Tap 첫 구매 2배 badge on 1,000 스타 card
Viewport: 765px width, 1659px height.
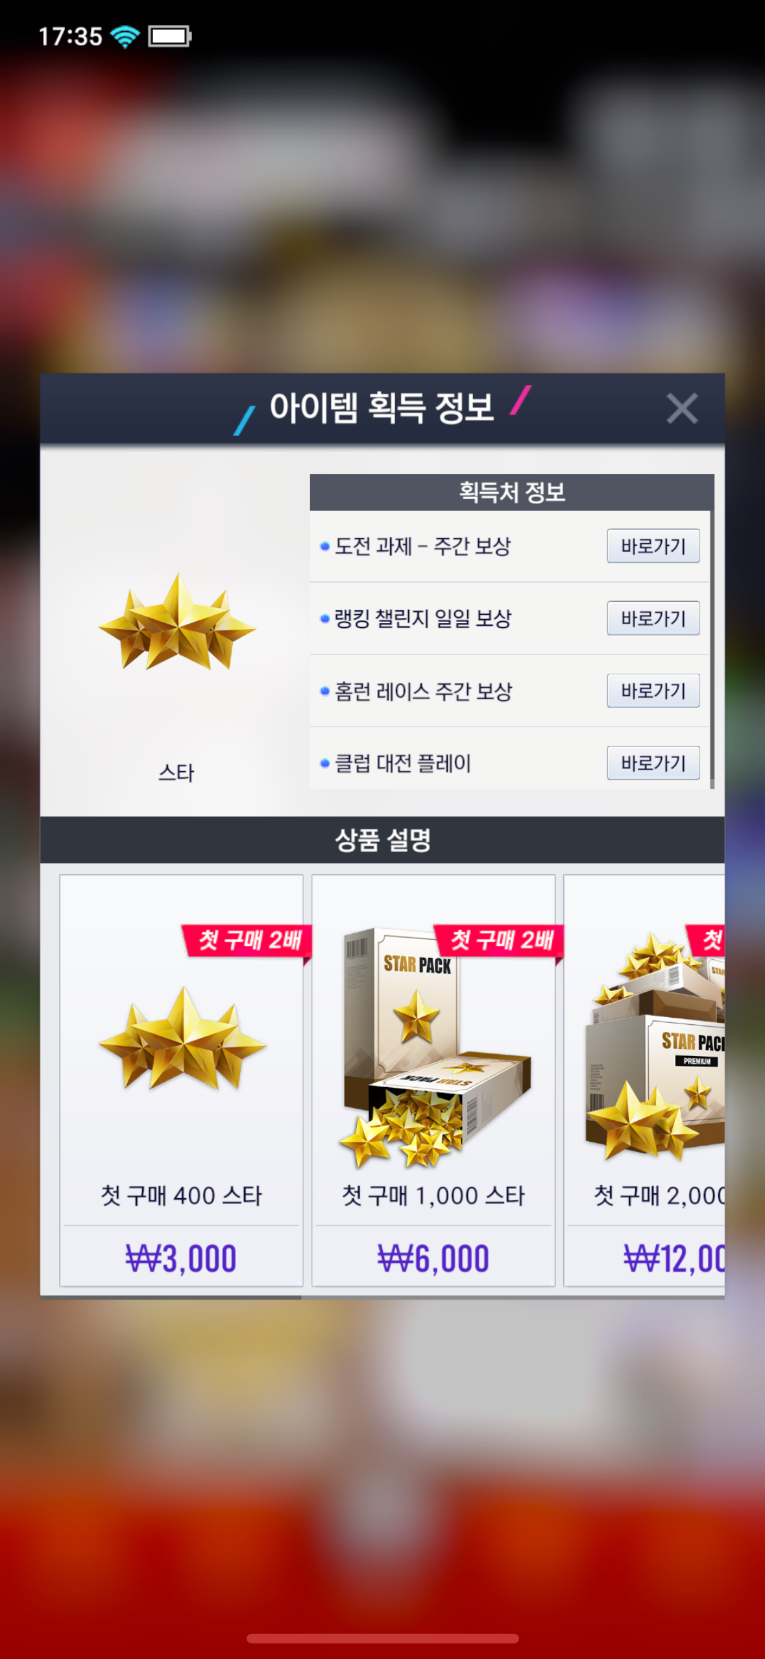pyautogui.click(x=499, y=940)
